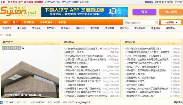The image size is (183, 105).
Task: Click the search input field
Action: (x=140, y=22)
